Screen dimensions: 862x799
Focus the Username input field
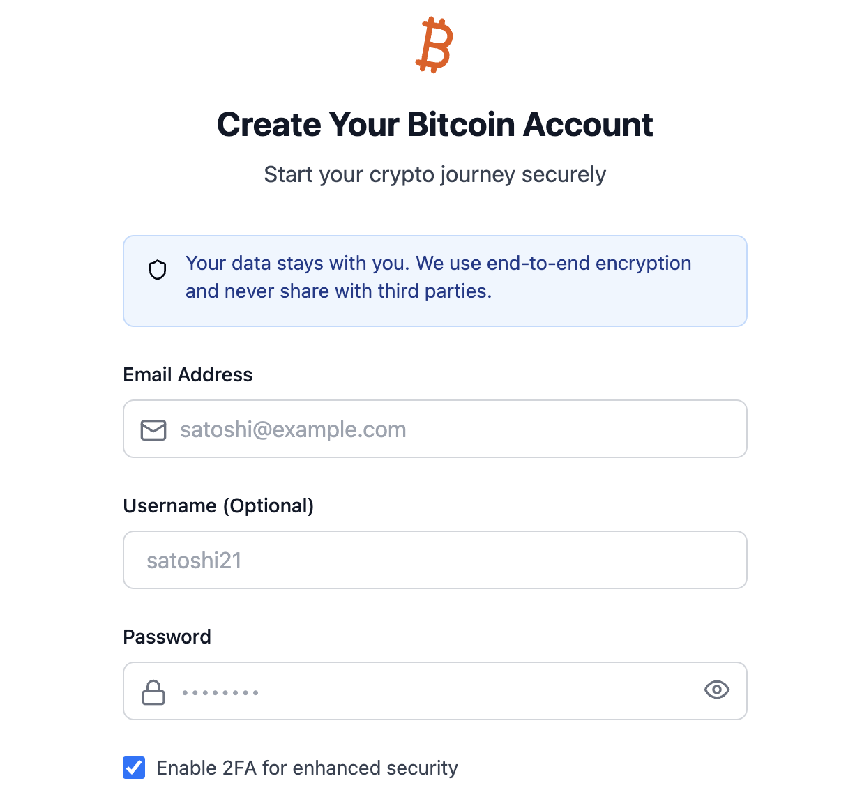[x=435, y=561]
